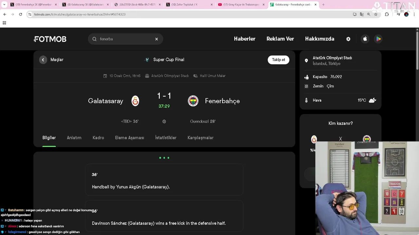Click the Guendouzi 28' goal scorer
Screen dimensions: 419x235
[203, 121]
